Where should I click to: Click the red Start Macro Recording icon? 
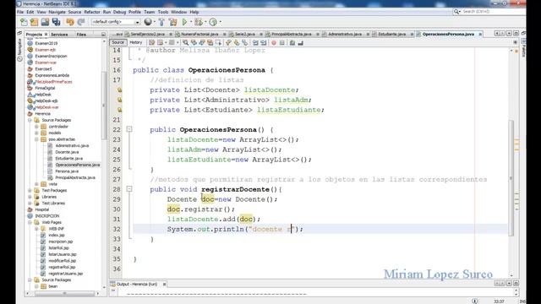coord(274,43)
